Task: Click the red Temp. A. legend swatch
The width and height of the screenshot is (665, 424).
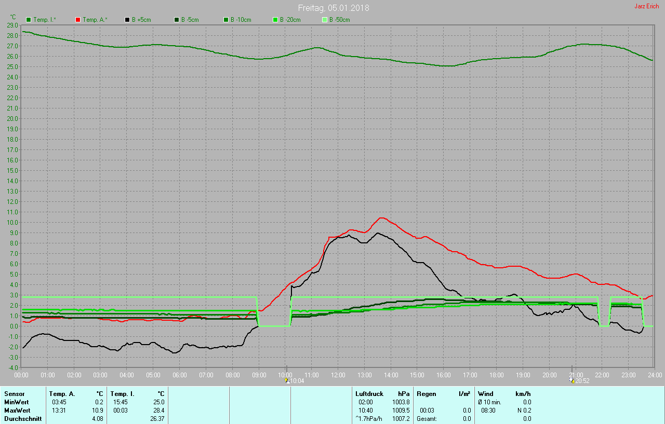Action: click(x=78, y=20)
